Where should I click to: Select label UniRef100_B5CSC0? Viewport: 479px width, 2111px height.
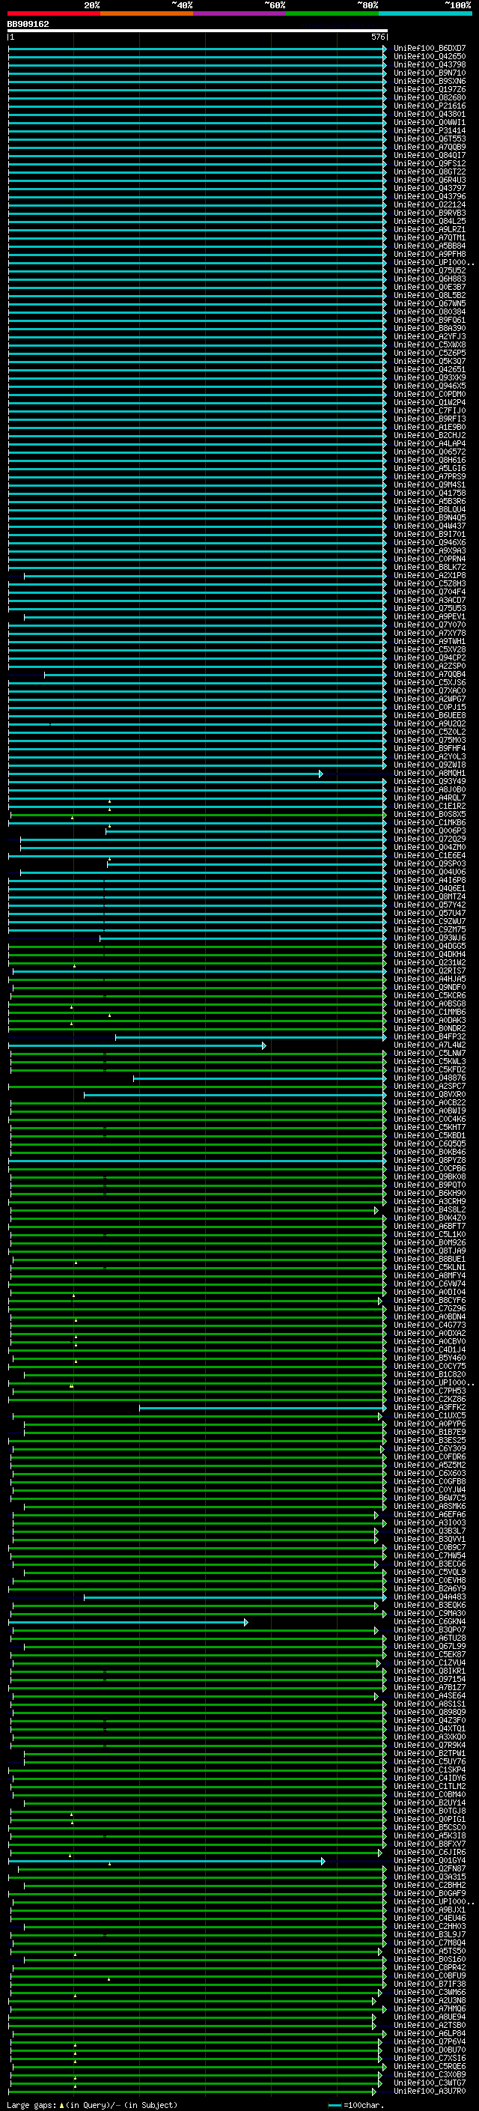click(x=430, y=1828)
